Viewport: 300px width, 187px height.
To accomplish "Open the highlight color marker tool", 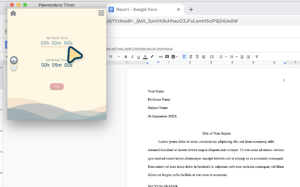I will point(152,57).
